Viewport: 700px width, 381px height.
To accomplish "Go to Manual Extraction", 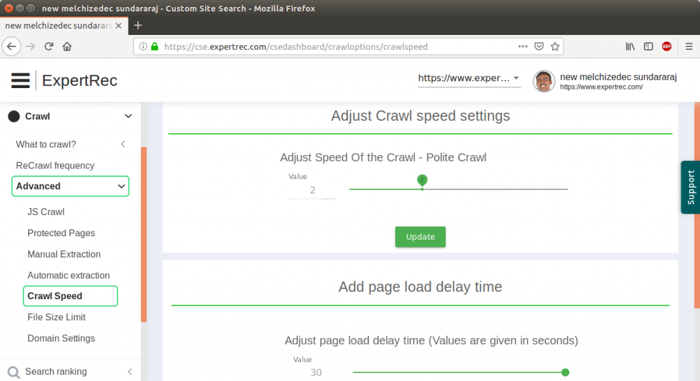I will coord(64,254).
